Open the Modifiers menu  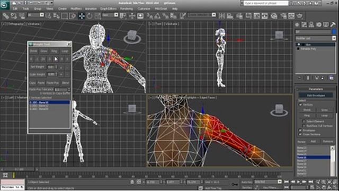[x=76, y=9]
